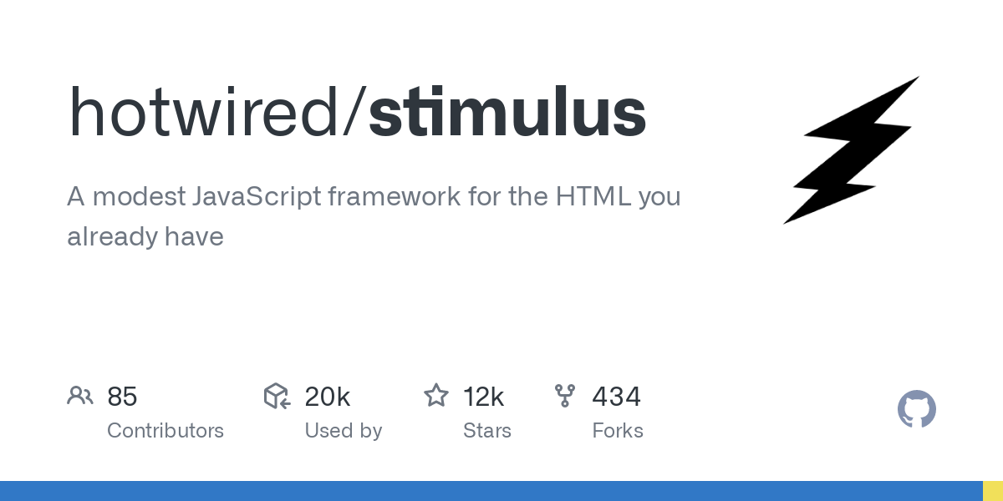Open the bold stimulus repository name

[507, 113]
